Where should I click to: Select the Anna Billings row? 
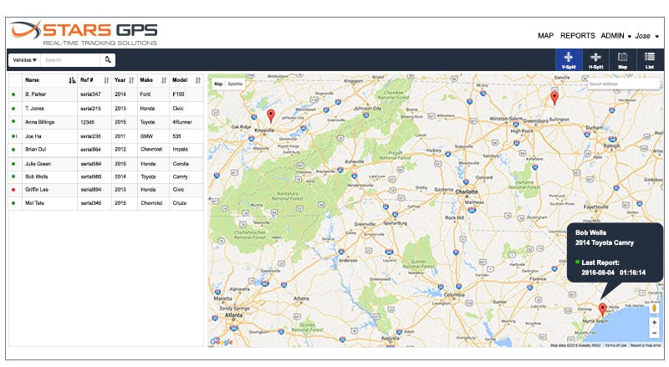click(x=106, y=122)
